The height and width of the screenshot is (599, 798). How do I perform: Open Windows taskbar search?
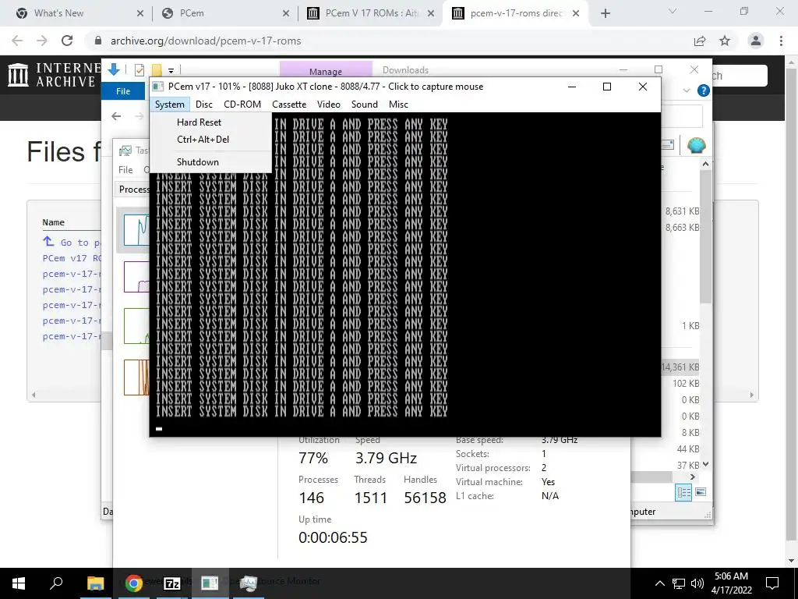56,583
